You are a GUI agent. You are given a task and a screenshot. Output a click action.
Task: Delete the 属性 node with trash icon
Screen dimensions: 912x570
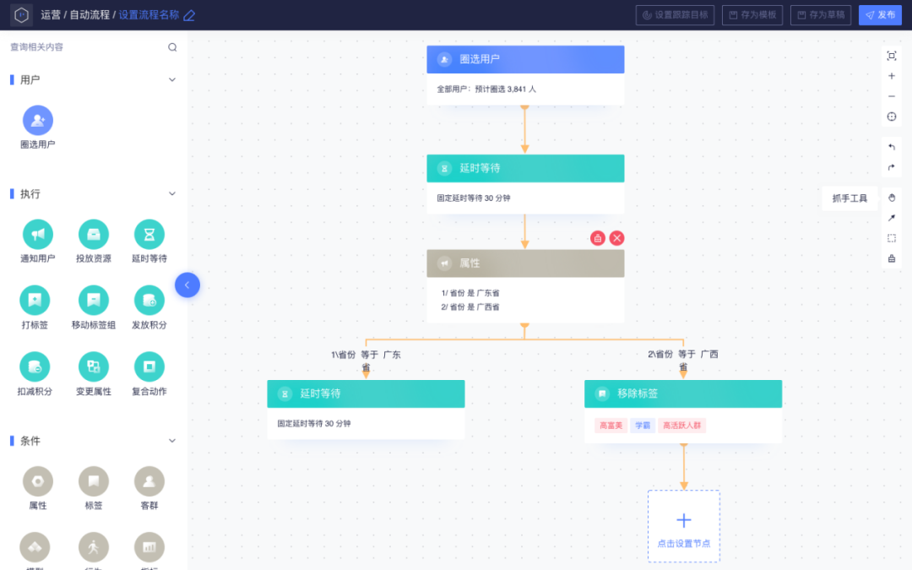pos(597,238)
